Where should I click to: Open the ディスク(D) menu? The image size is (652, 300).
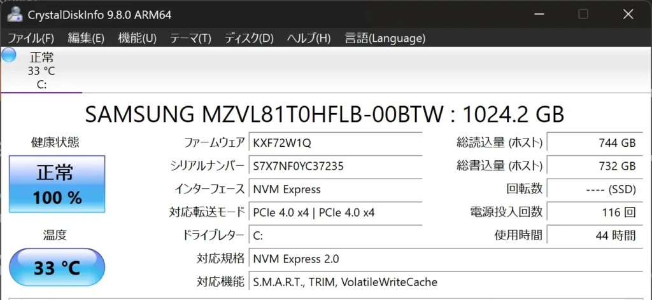pos(249,38)
